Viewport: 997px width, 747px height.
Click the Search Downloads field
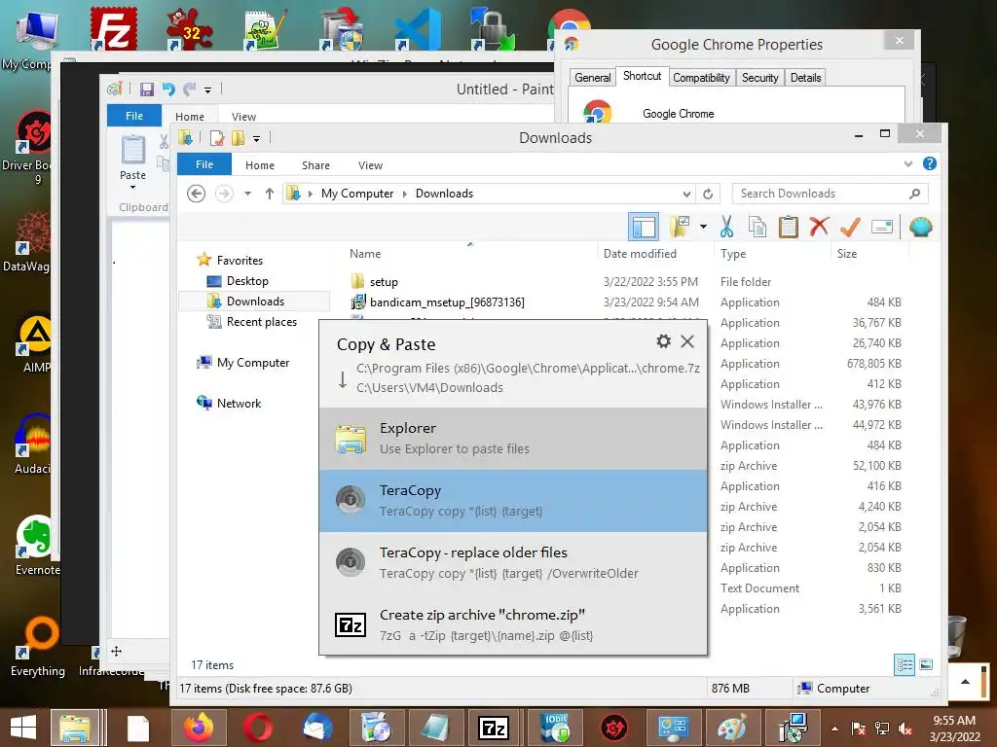(x=830, y=194)
